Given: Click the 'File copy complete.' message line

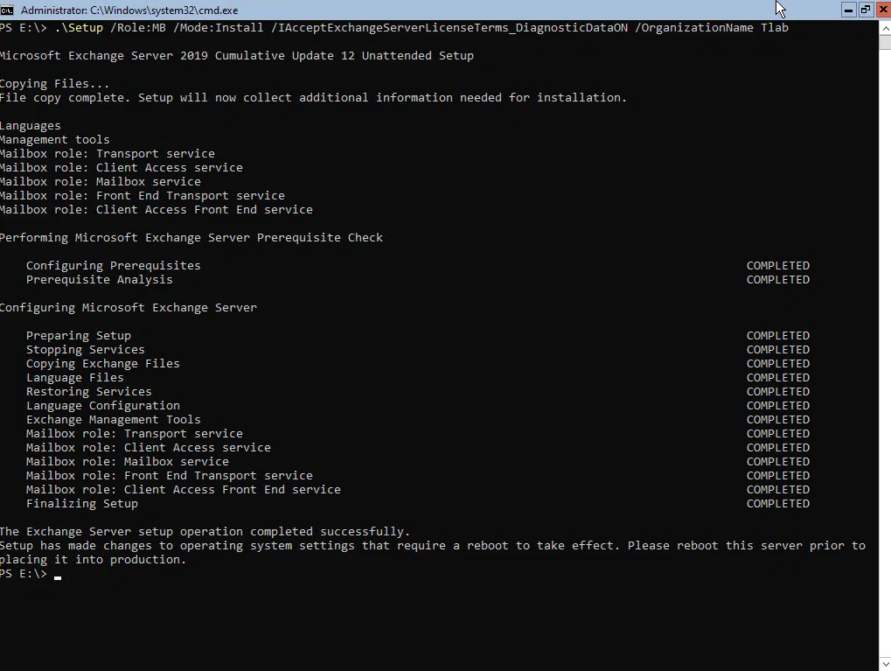Looking at the screenshot, I should (x=313, y=98).
